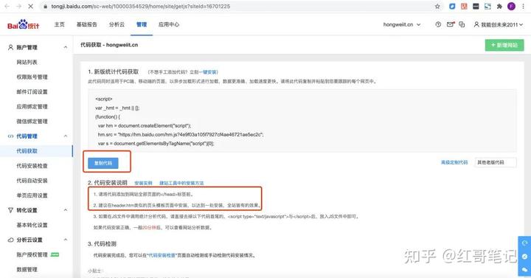
Task: Switch to the 基础报告 tab
Action: point(87,24)
